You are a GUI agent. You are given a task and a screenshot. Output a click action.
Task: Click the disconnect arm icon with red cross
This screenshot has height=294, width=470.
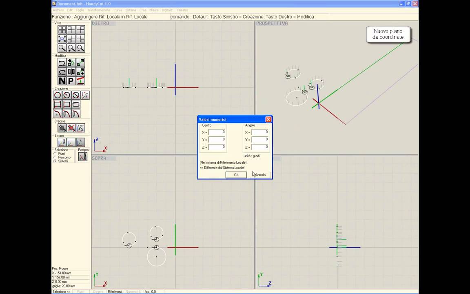click(x=71, y=128)
